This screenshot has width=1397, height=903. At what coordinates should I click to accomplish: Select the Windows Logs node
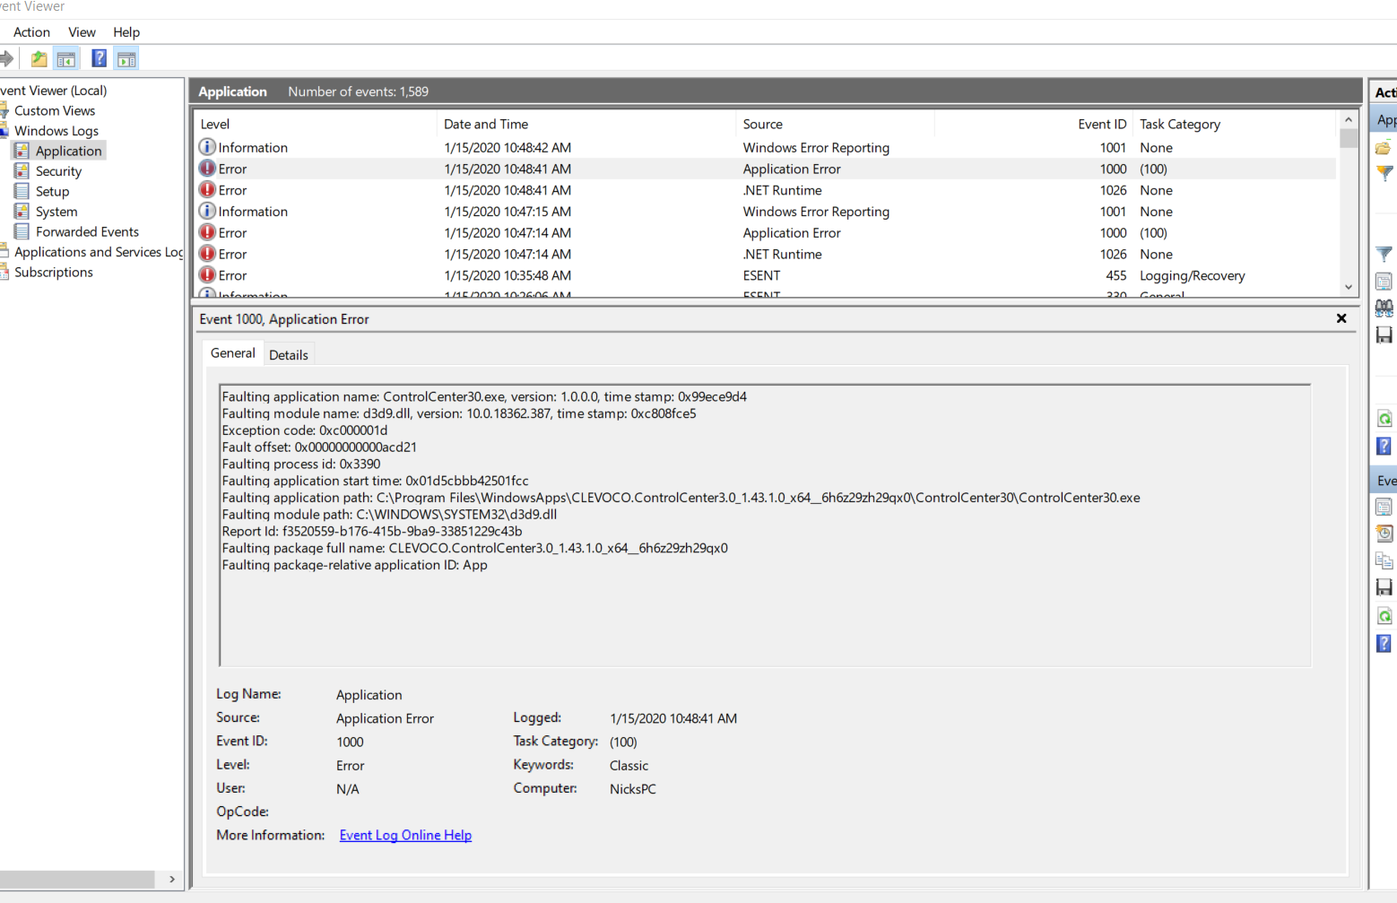tap(56, 131)
